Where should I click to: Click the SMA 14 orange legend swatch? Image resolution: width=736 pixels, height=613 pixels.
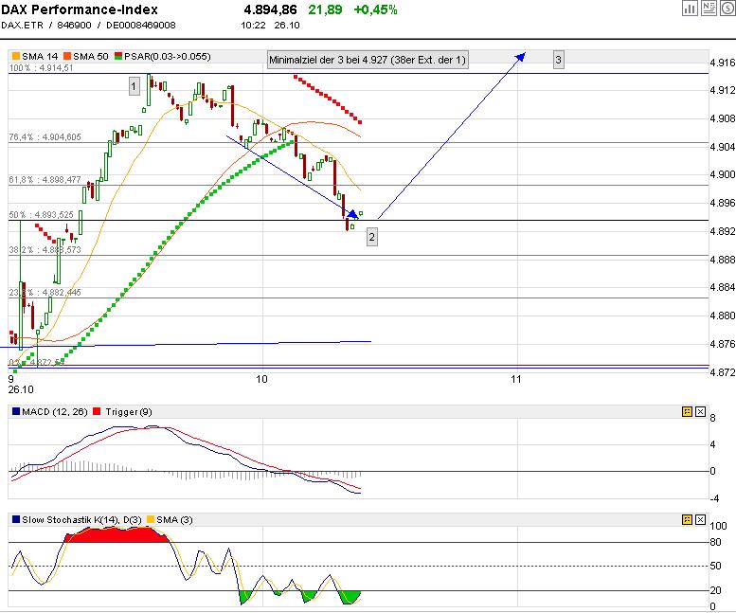(16, 56)
